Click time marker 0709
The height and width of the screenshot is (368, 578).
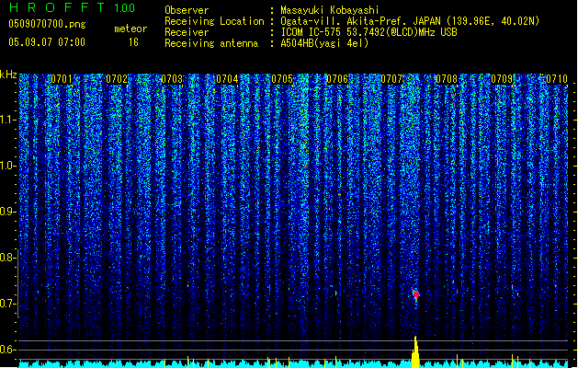pos(502,79)
